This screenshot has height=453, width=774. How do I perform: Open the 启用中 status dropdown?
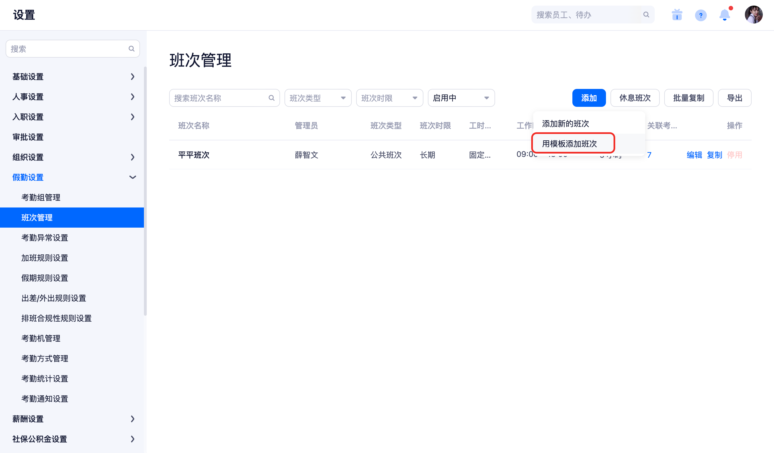coord(461,98)
